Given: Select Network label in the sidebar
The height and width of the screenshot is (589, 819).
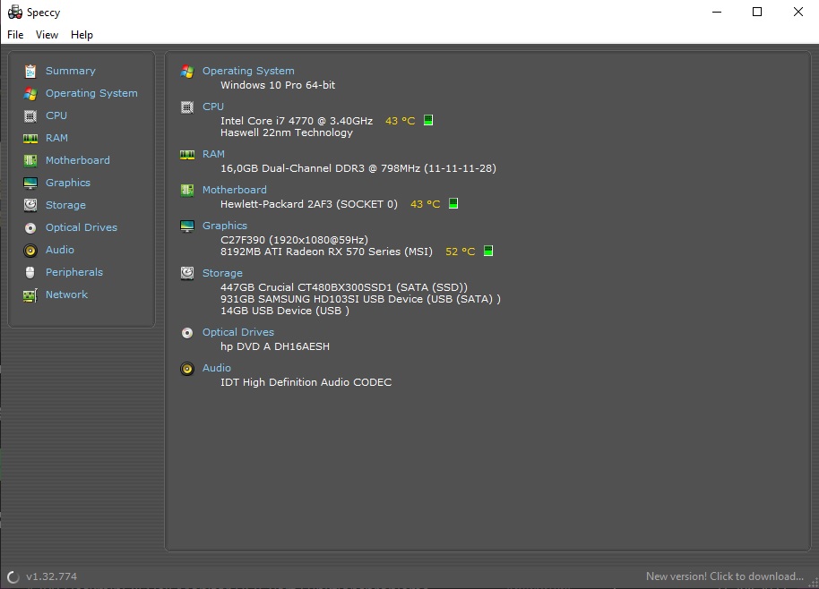Looking at the screenshot, I should click(67, 294).
